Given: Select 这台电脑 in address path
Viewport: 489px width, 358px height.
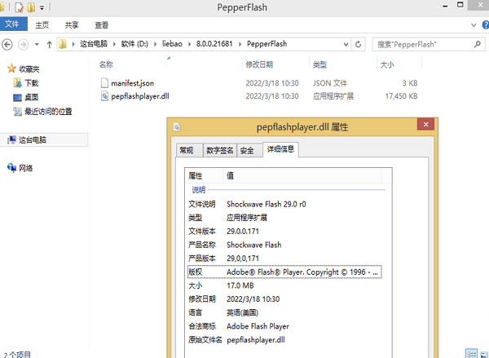Looking at the screenshot, I should pyautogui.click(x=94, y=44).
